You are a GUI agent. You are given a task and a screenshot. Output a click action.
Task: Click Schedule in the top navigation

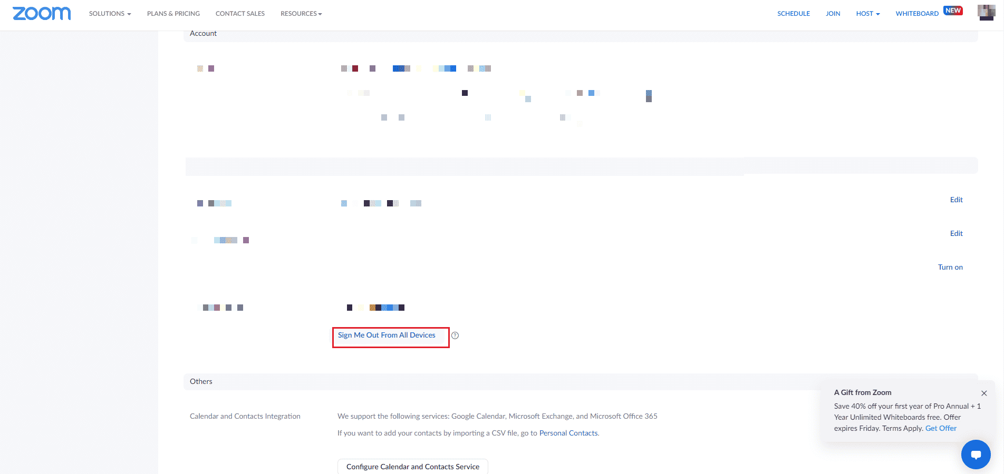pos(793,14)
